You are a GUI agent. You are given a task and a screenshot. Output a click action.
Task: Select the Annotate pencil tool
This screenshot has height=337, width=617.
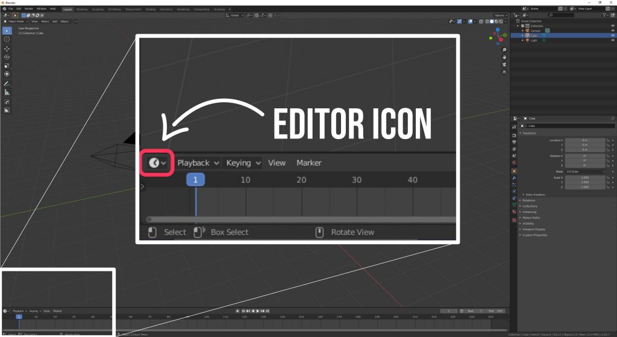point(7,84)
